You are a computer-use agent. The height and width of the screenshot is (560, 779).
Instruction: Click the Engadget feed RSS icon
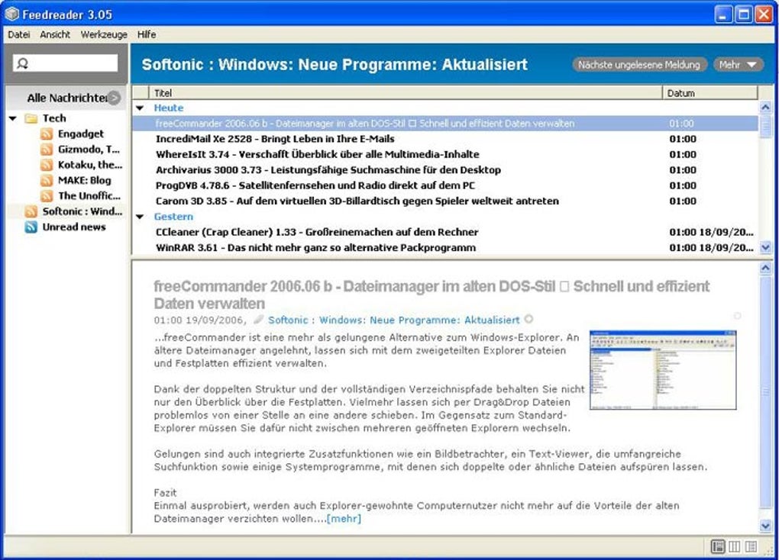(x=47, y=134)
